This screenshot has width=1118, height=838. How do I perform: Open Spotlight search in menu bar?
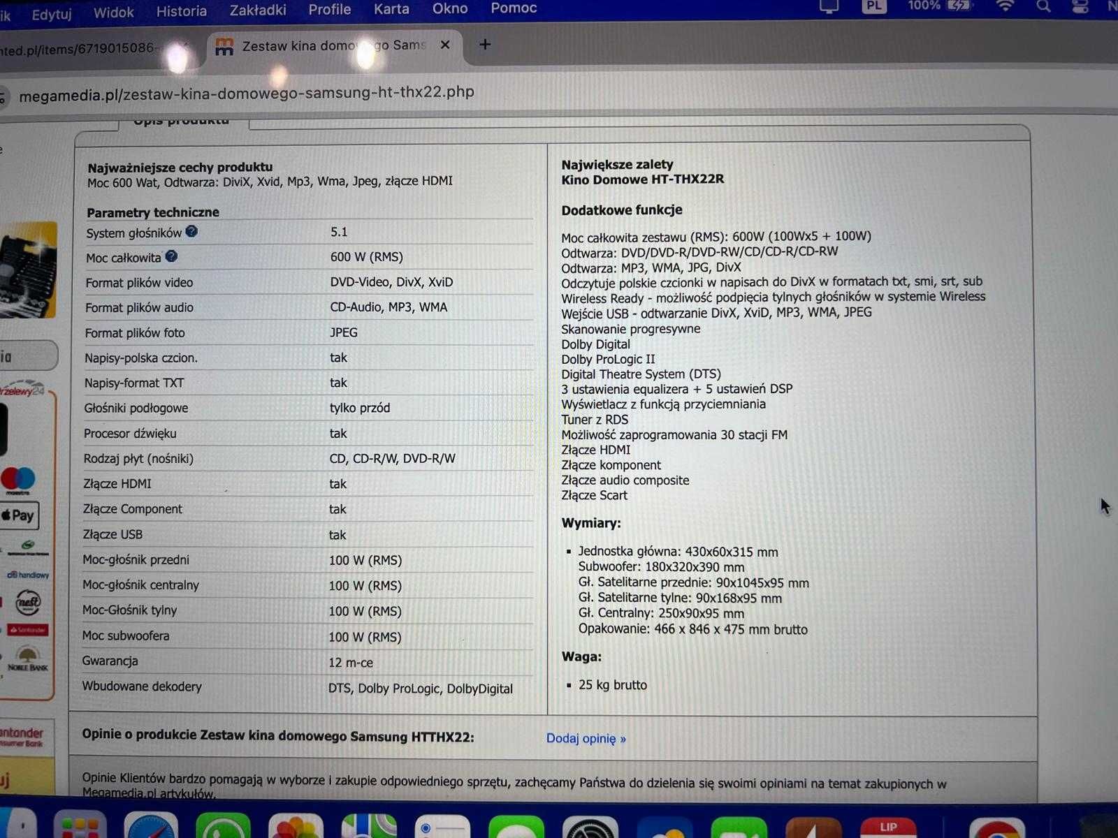point(1043,7)
